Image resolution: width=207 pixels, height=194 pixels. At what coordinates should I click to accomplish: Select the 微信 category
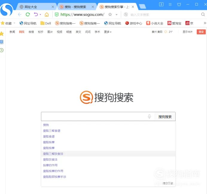(x=31, y=32)
